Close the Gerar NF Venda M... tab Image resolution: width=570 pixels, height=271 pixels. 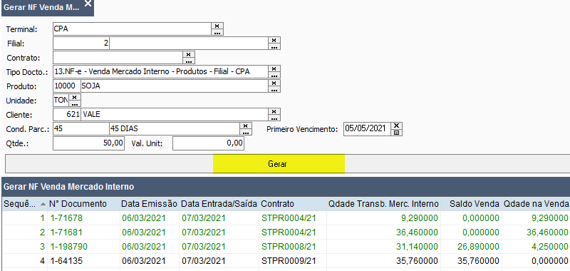(88, 4)
